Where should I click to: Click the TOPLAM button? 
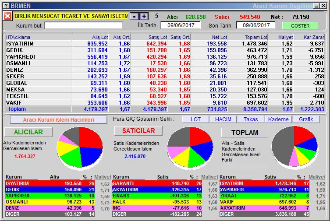pyautogui.click(x=245, y=132)
